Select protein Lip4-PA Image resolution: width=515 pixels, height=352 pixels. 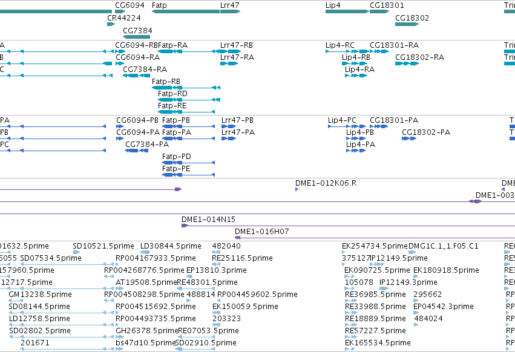click(x=361, y=145)
